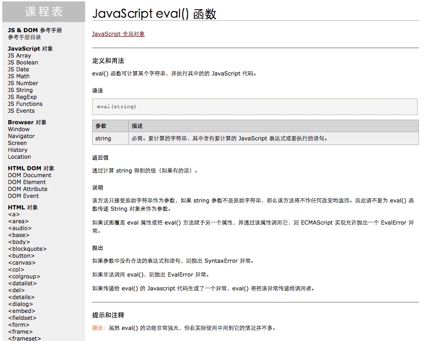Screen dimensions: 424x341
Task: Click the 必需 description table cell
Action: point(273,139)
